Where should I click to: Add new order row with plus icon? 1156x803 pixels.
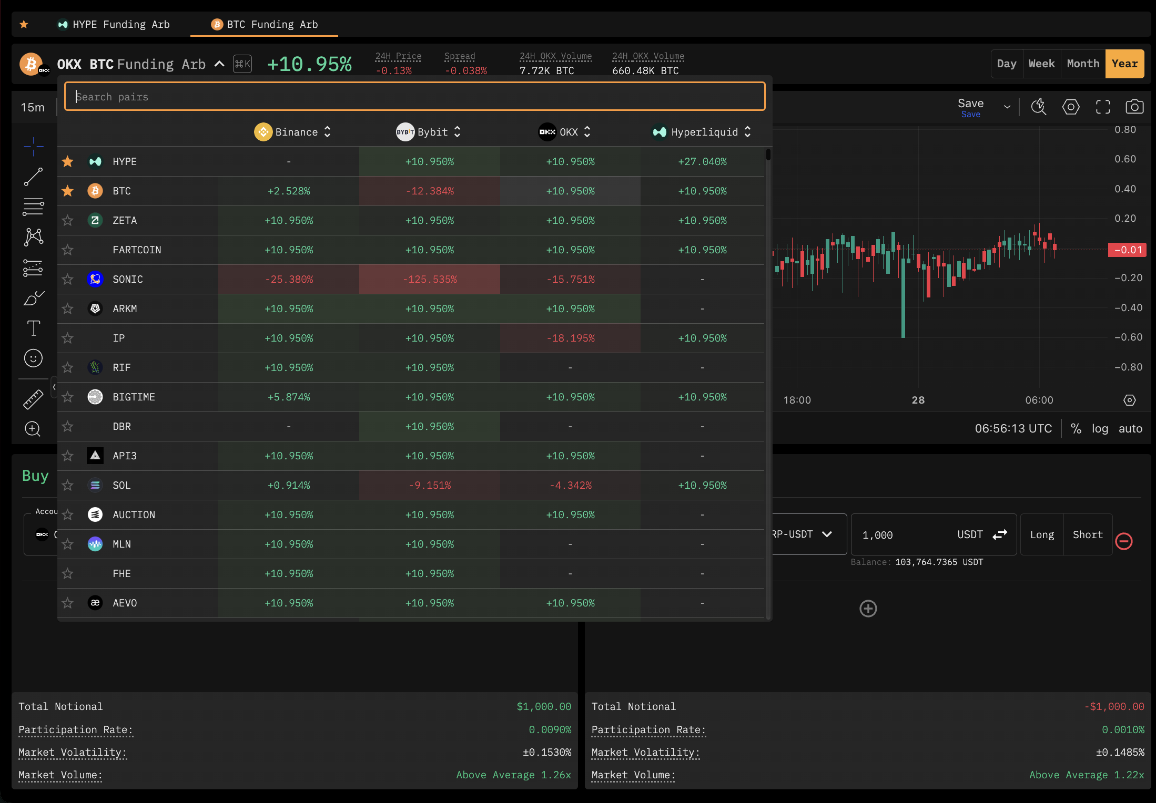point(868,609)
